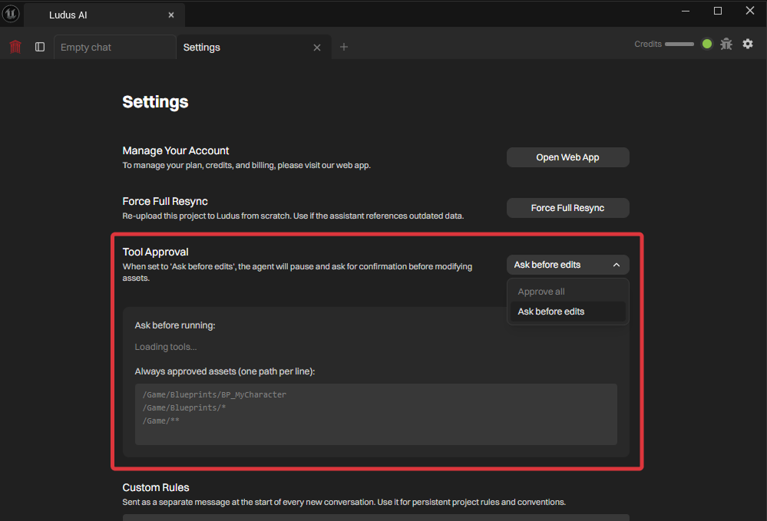Click the Always approved assets label
This screenshot has width=767, height=521.
[225, 371]
